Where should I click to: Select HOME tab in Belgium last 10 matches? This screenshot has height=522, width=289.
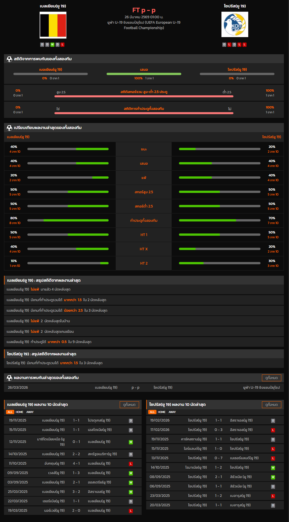point(19,412)
